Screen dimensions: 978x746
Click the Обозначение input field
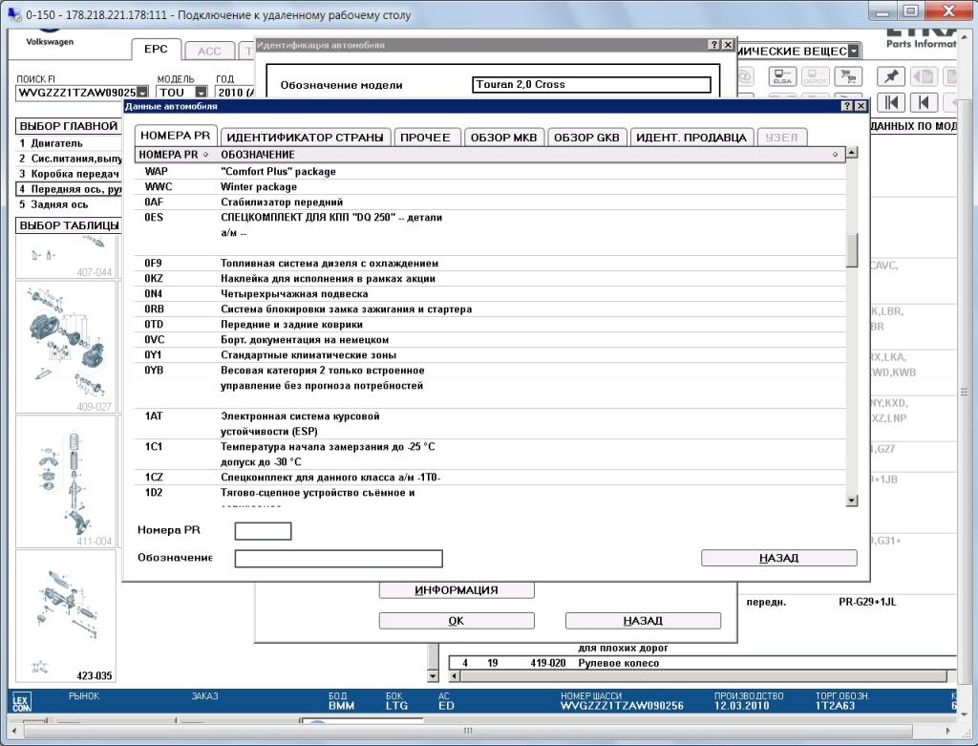pos(339,558)
